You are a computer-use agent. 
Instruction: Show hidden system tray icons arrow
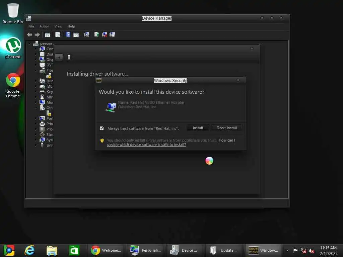287,250
